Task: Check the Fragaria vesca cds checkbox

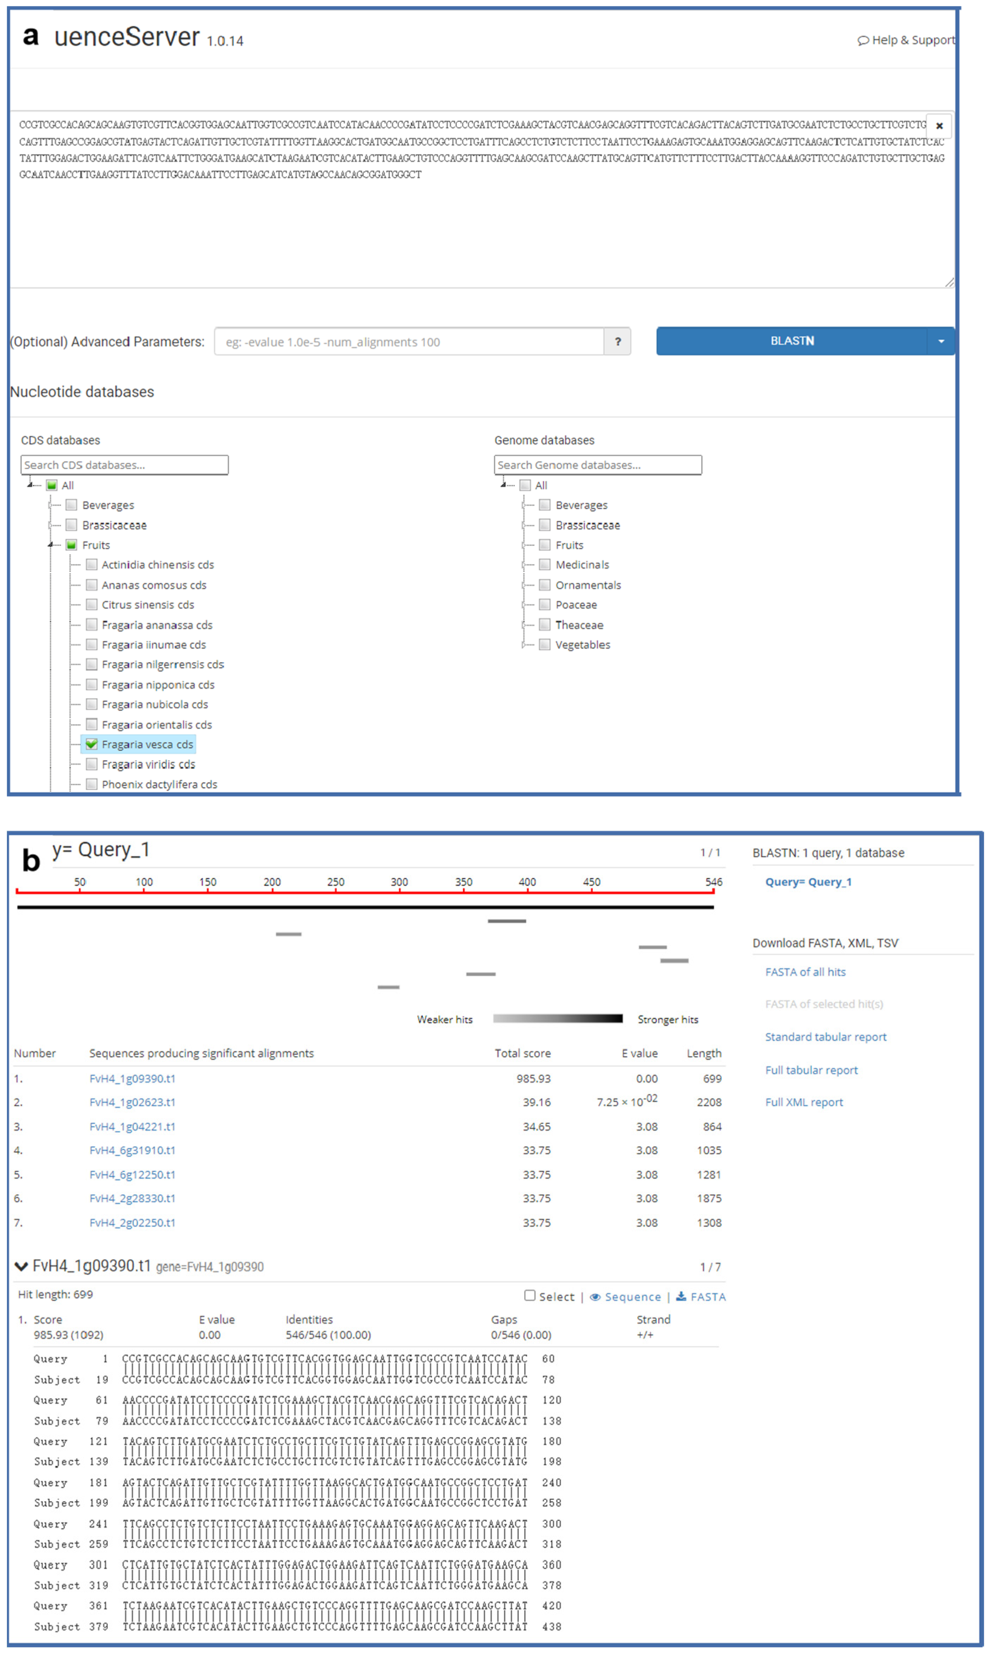Action: (x=92, y=744)
